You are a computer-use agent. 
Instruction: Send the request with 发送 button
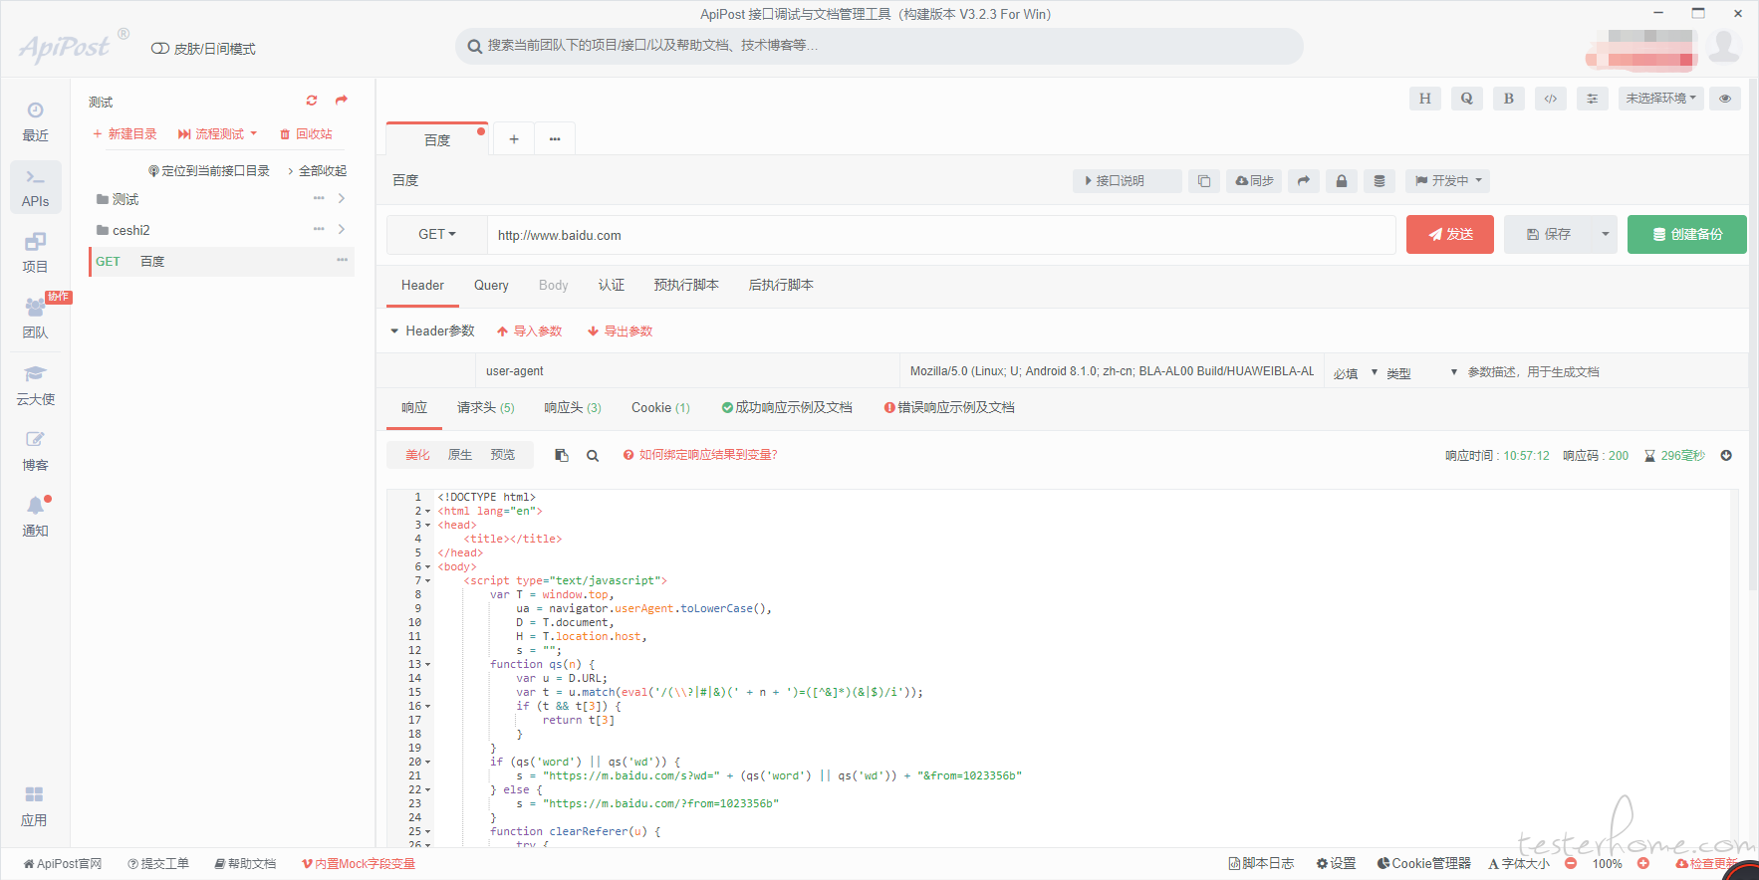[x=1449, y=234]
